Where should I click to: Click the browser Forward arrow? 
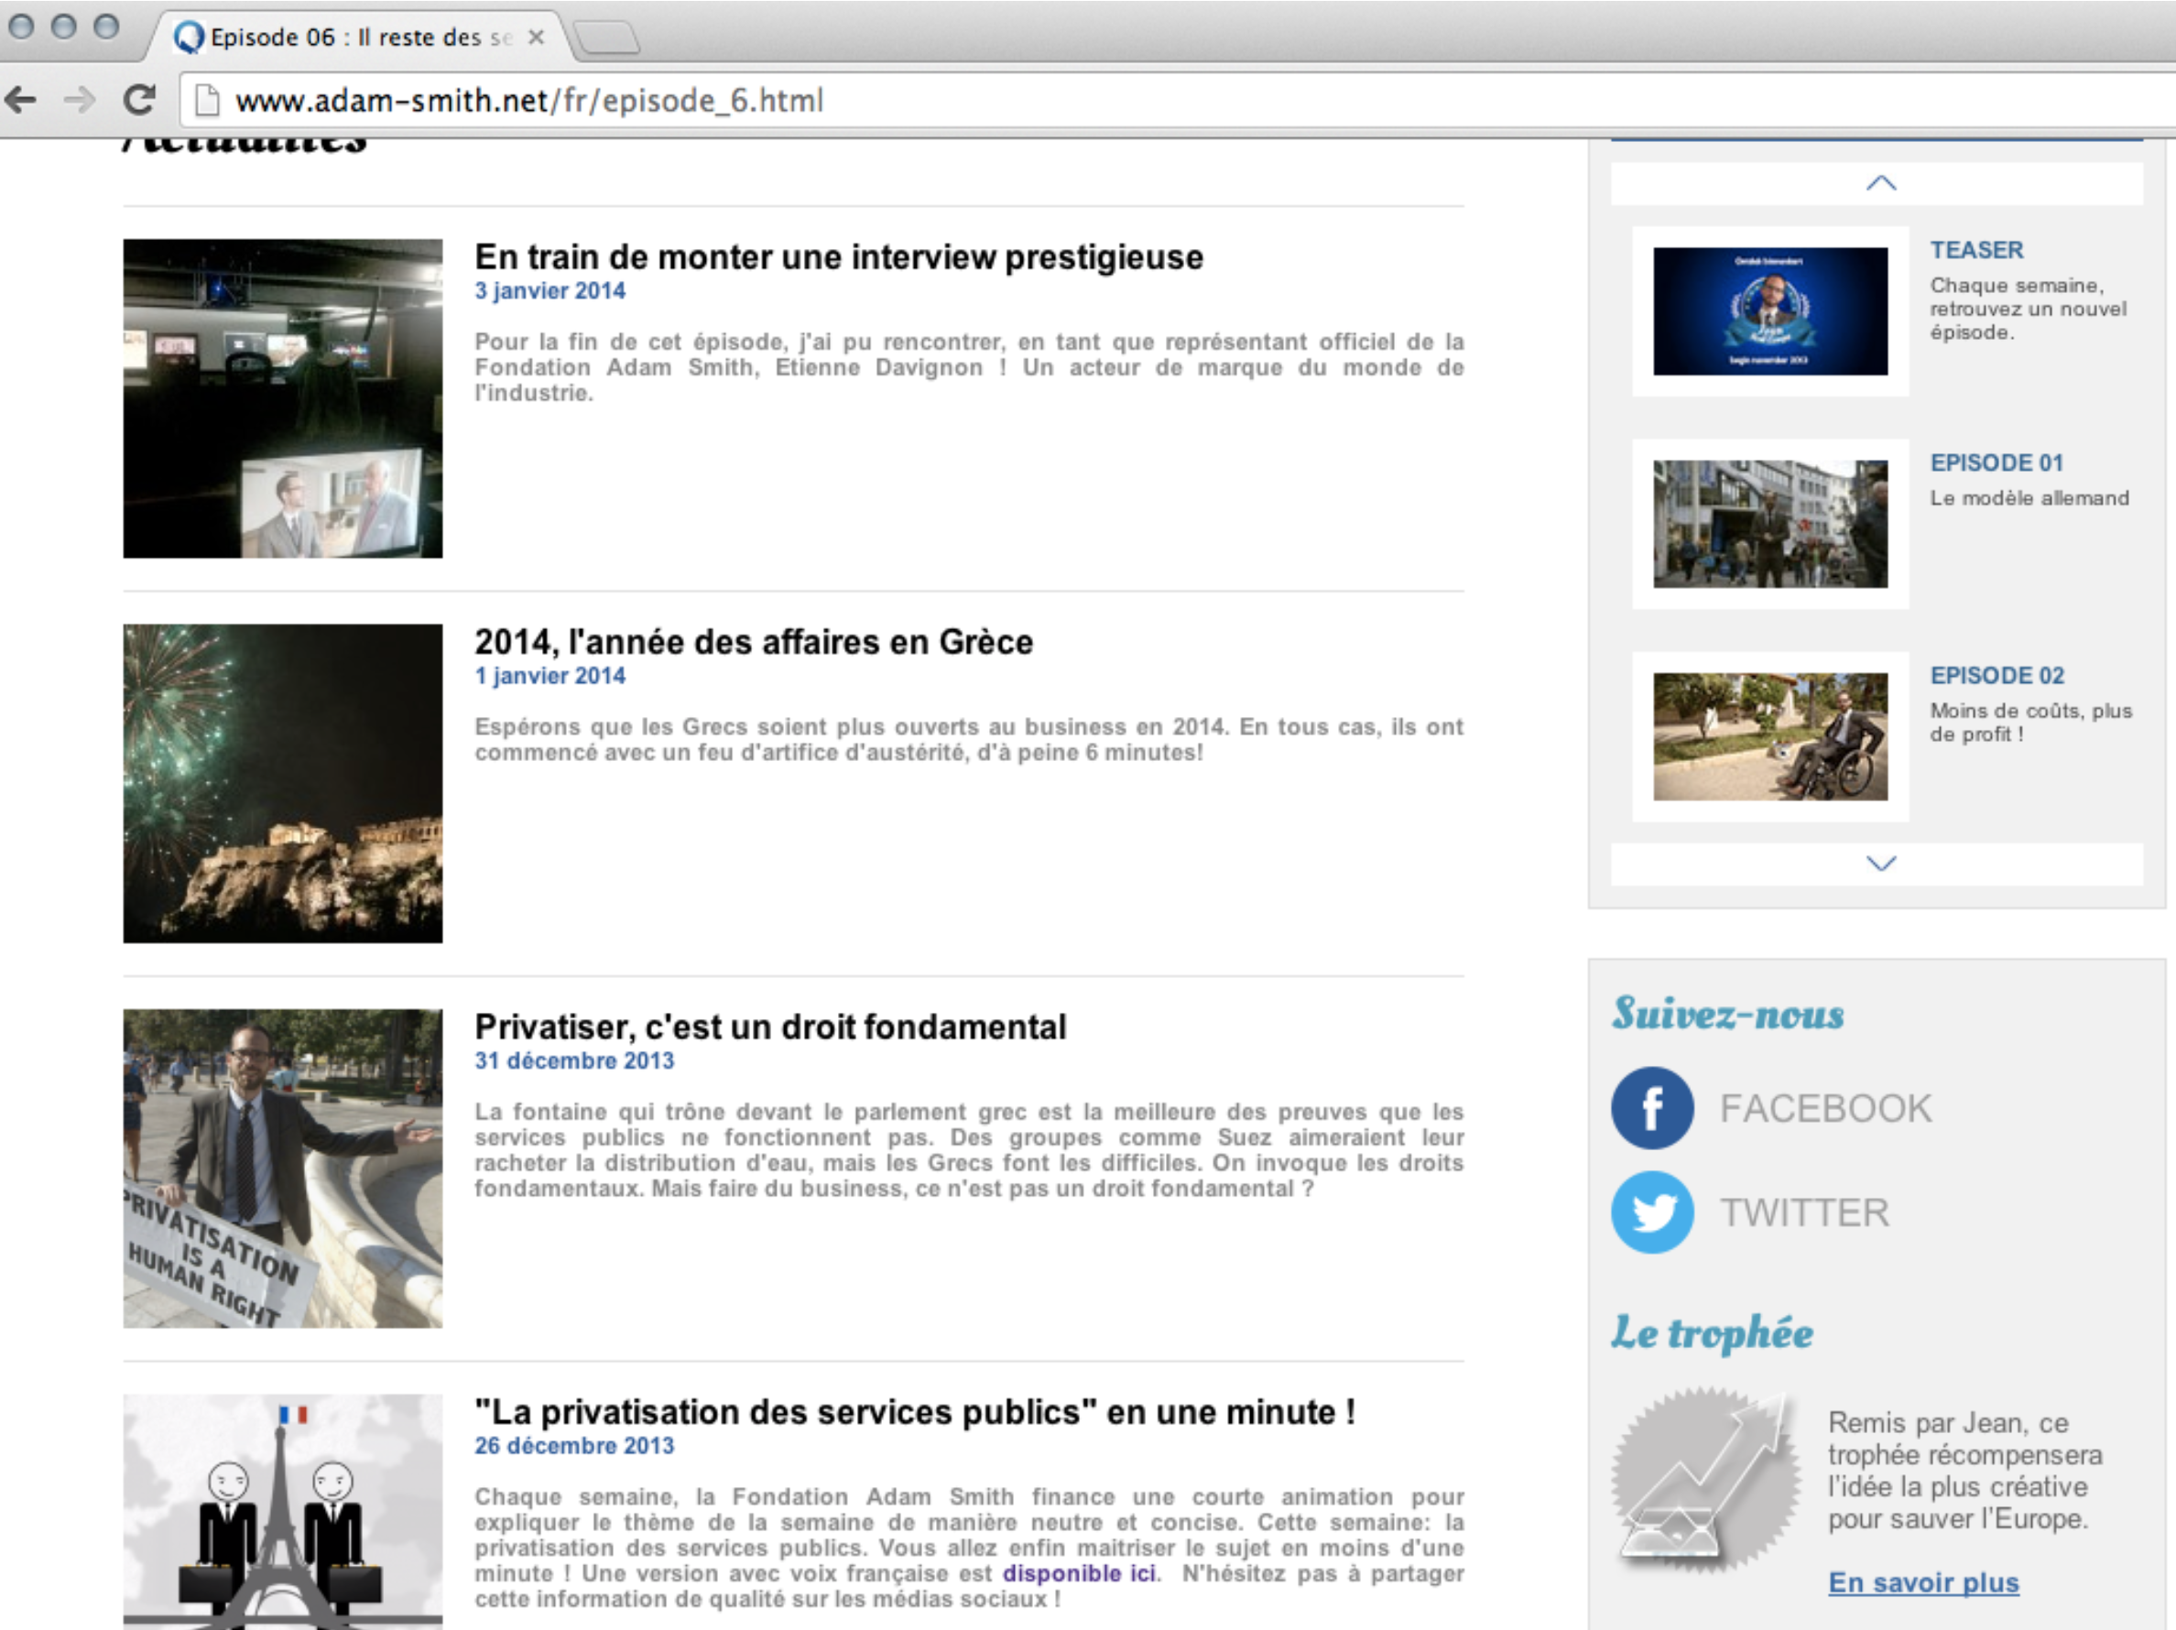pos(80,99)
